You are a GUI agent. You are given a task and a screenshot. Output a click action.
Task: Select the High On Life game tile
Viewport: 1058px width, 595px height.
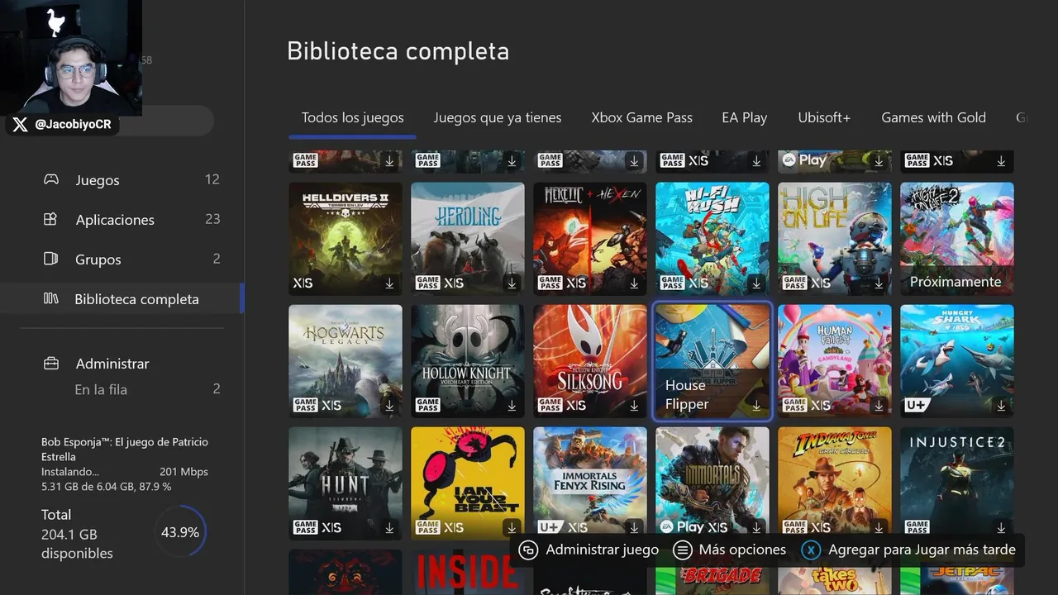(835, 239)
